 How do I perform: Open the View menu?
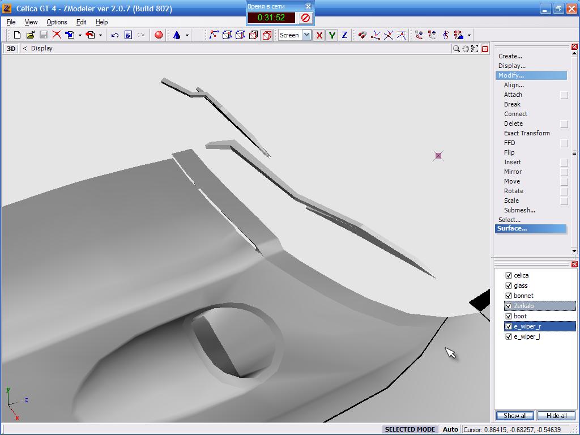click(x=31, y=22)
